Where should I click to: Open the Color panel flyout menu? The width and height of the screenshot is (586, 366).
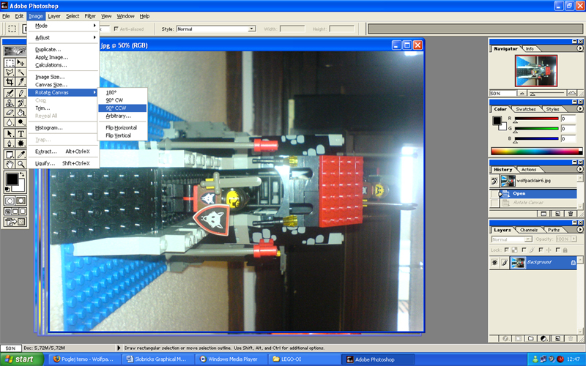(579, 109)
